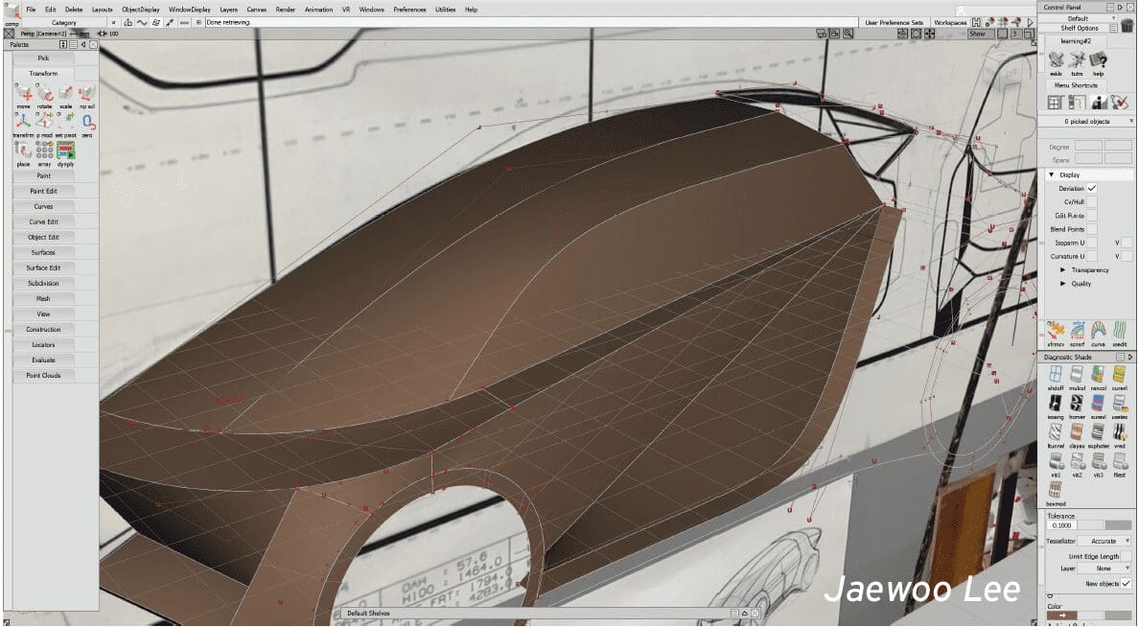Select the set pivot tool
1139x627 pixels.
click(x=66, y=121)
